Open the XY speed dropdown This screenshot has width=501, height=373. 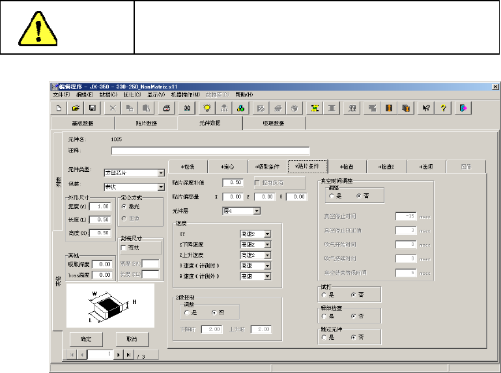click(267, 234)
